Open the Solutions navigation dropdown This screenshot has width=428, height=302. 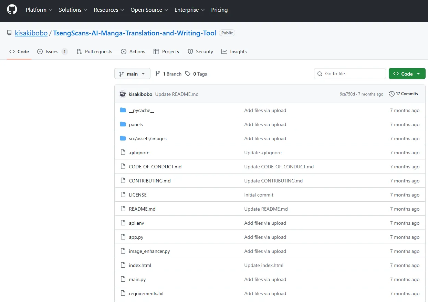point(73,10)
